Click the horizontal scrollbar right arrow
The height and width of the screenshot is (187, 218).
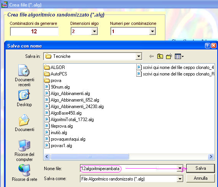(211, 156)
